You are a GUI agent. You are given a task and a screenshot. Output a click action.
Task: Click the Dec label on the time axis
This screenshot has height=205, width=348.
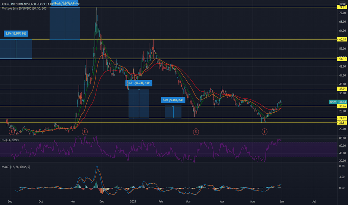pos(102,201)
